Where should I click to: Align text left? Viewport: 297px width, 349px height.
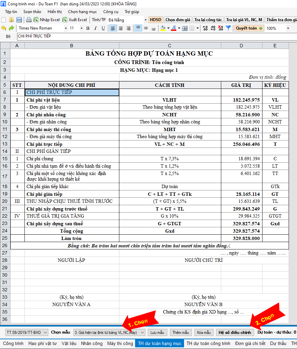[x=113, y=28]
